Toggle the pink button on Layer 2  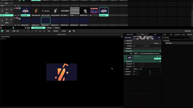click(17, 8)
